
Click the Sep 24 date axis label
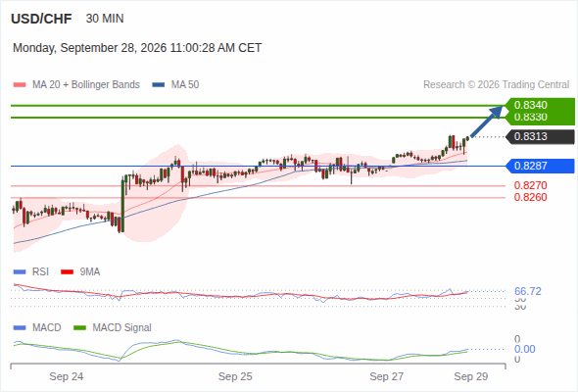point(67,376)
